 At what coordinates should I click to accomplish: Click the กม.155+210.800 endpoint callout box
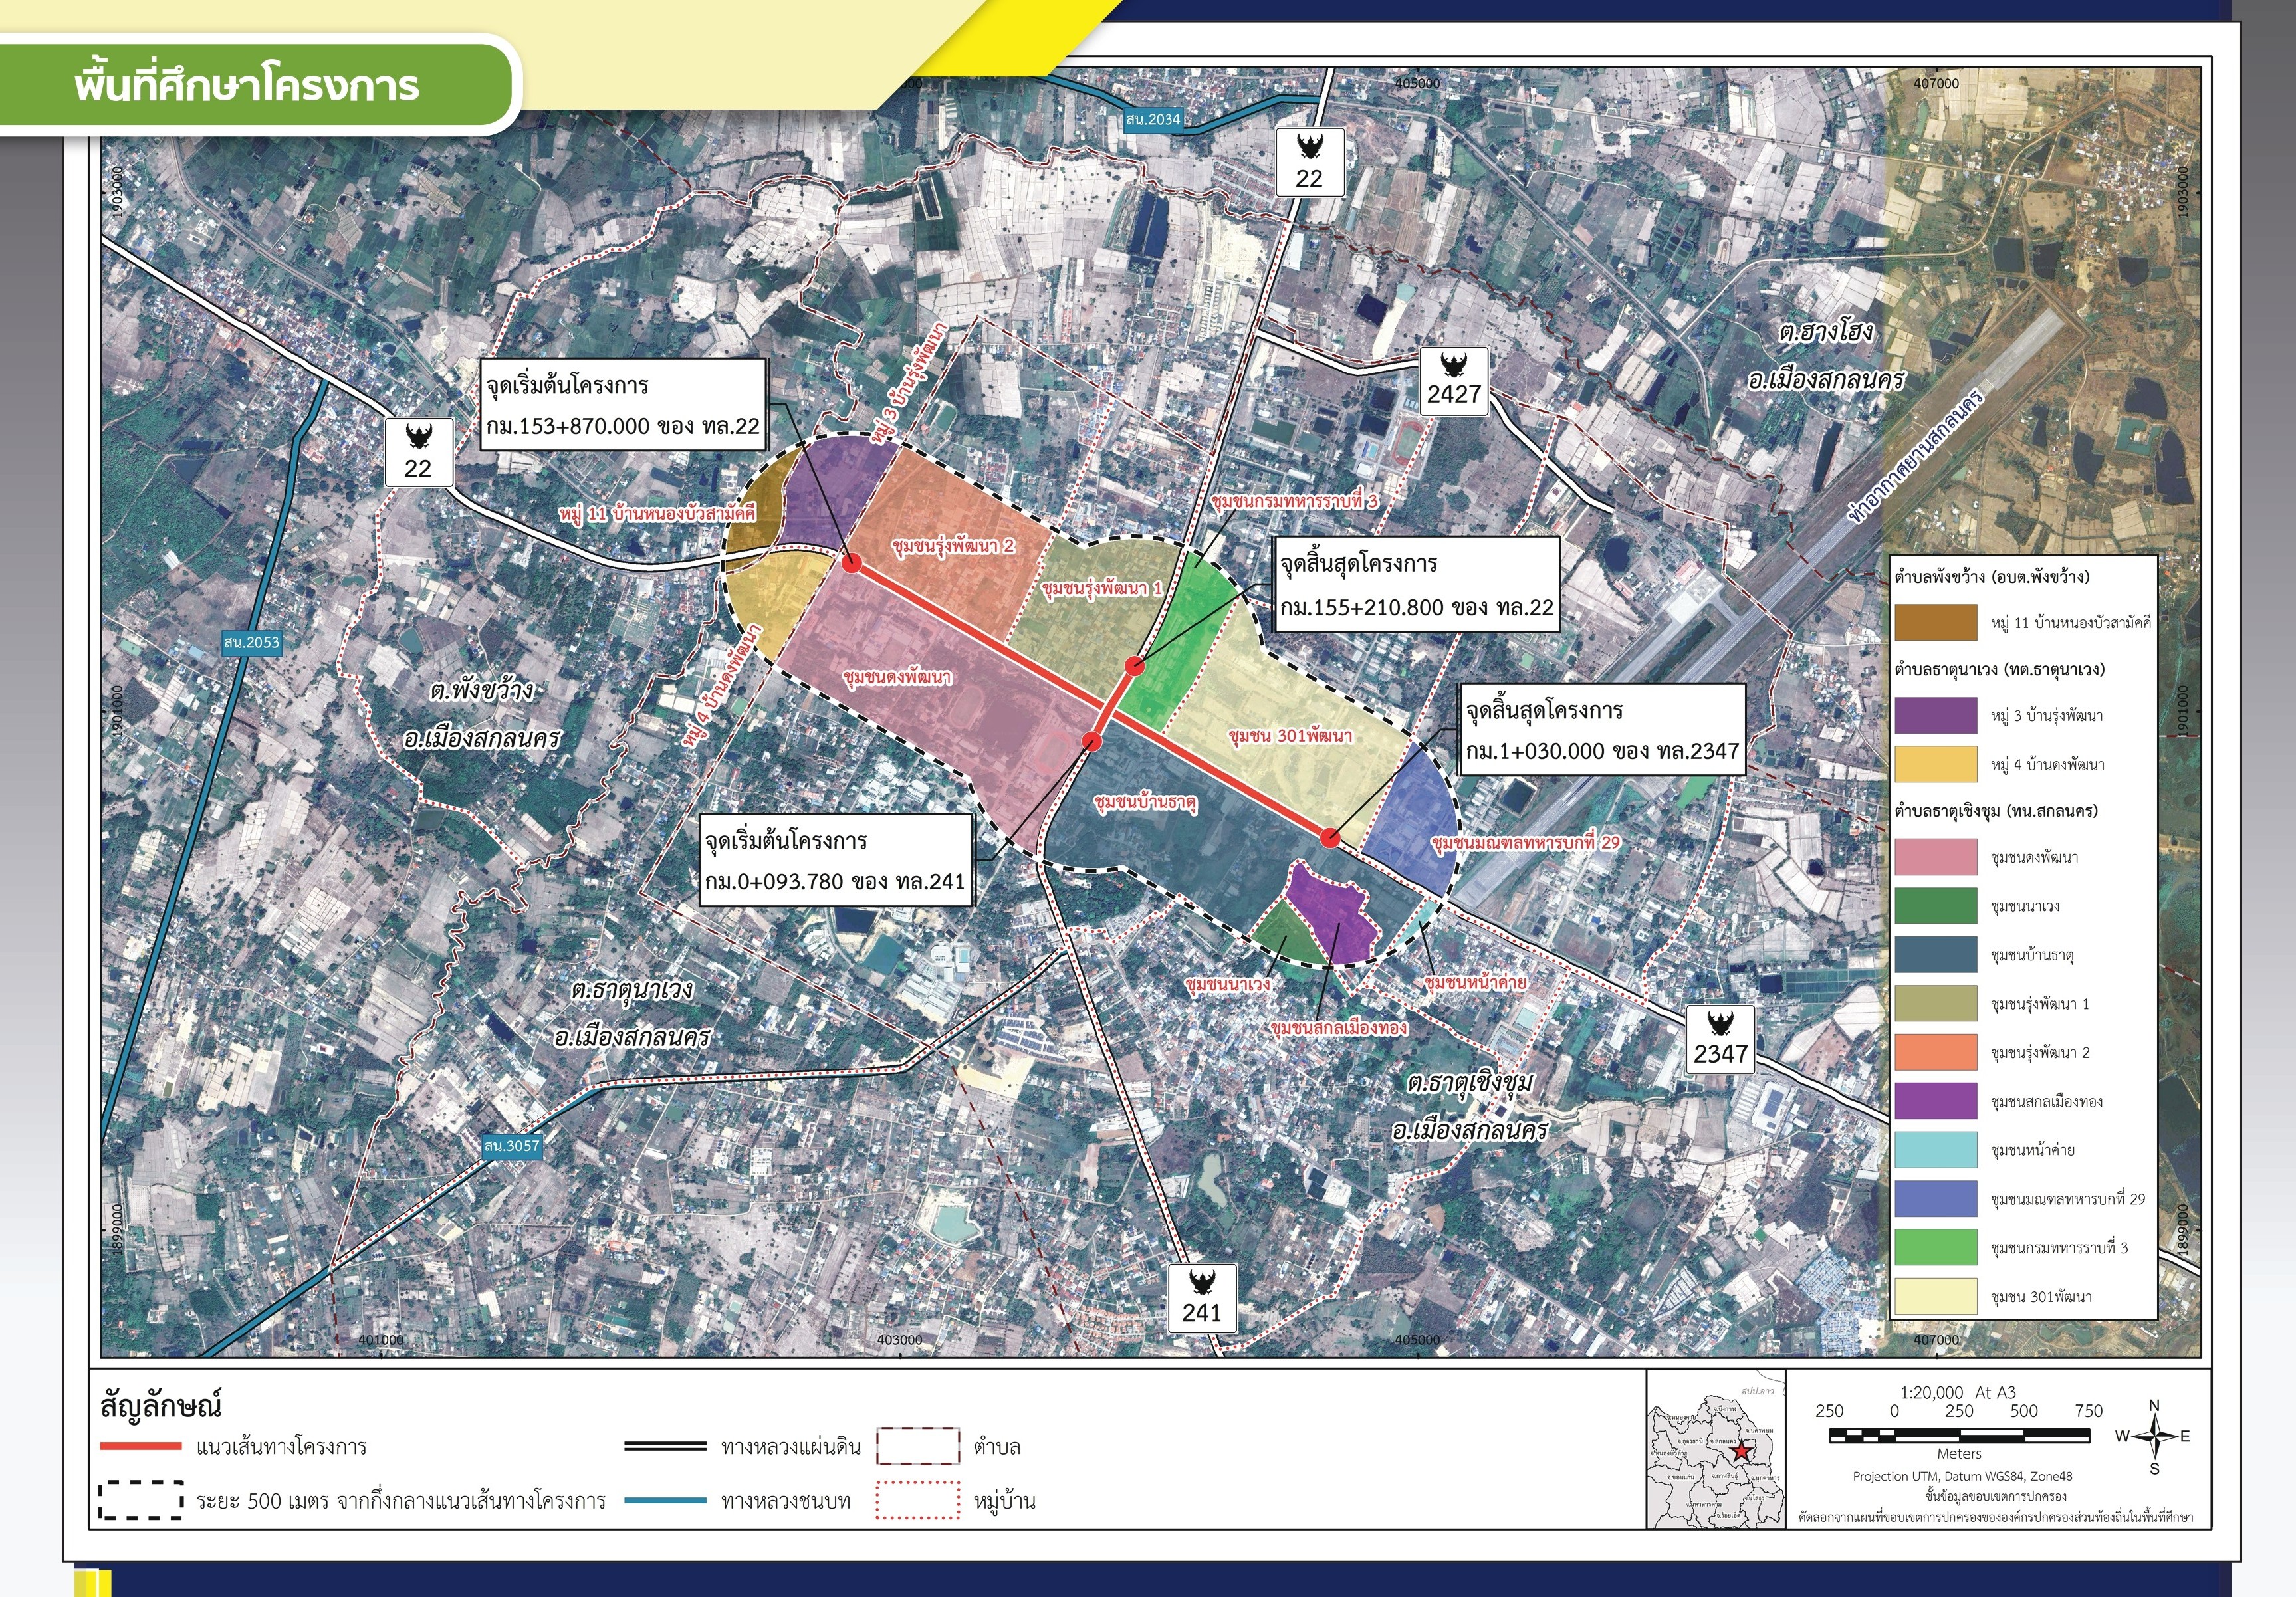pos(1416,585)
